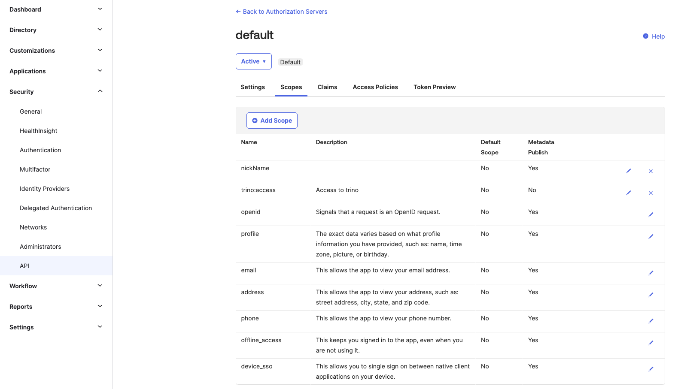Edit the device_sso scope

point(651,369)
